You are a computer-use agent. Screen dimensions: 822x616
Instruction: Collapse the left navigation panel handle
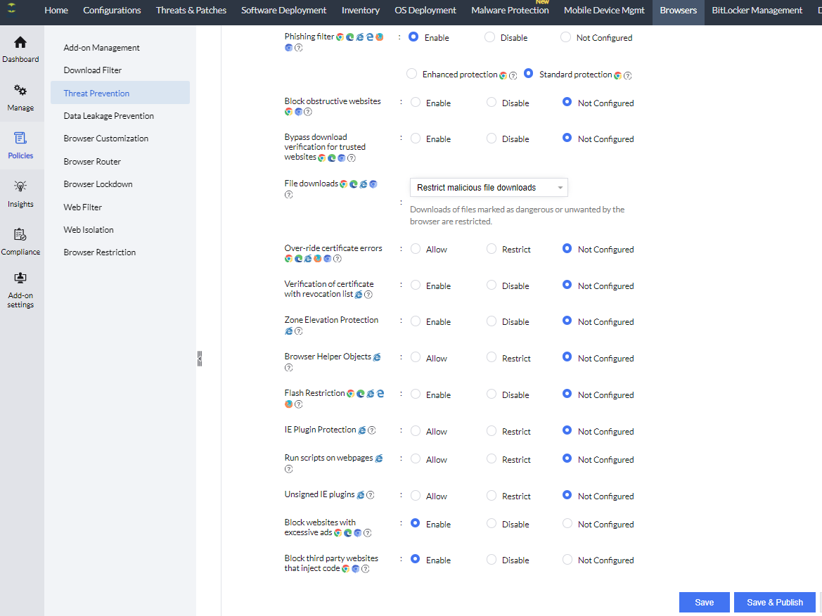pos(200,359)
